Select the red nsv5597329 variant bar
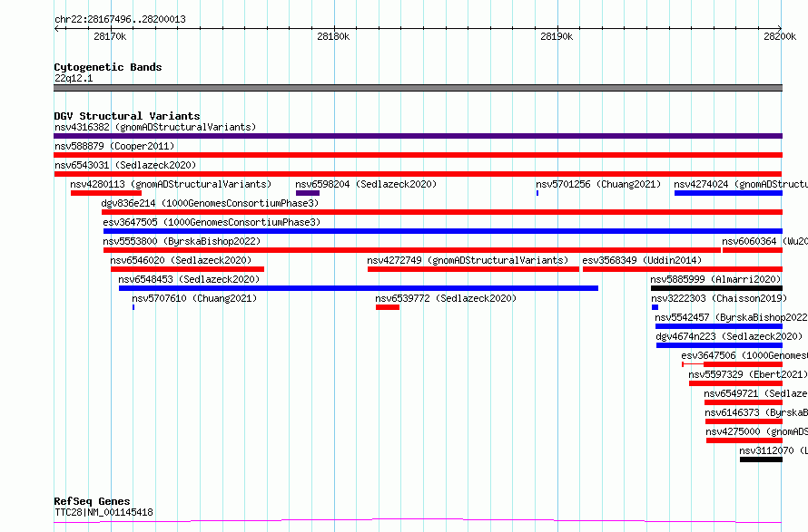This screenshot has height=532, width=808. (736, 383)
